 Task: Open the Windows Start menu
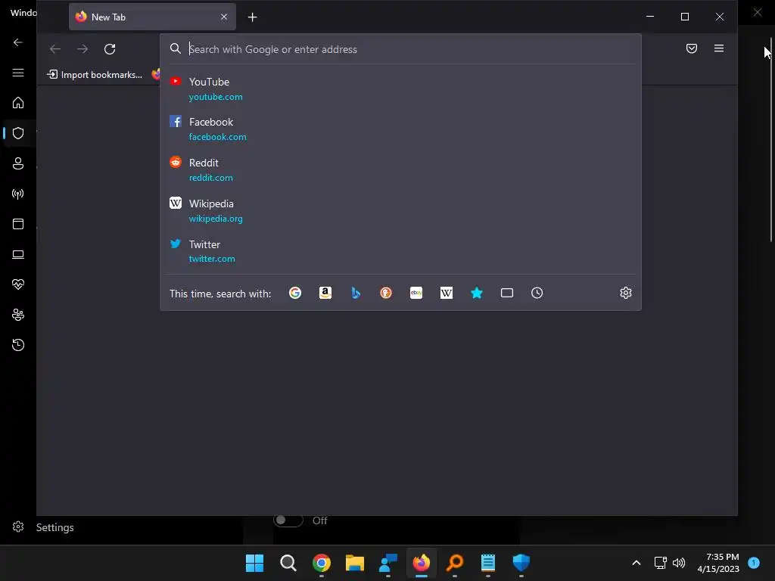coord(254,563)
